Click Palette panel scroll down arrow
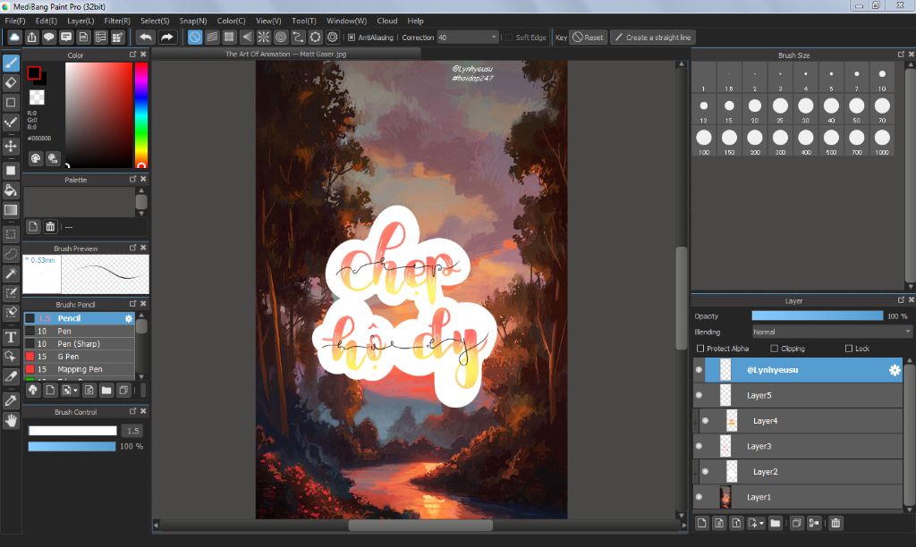 click(x=141, y=213)
